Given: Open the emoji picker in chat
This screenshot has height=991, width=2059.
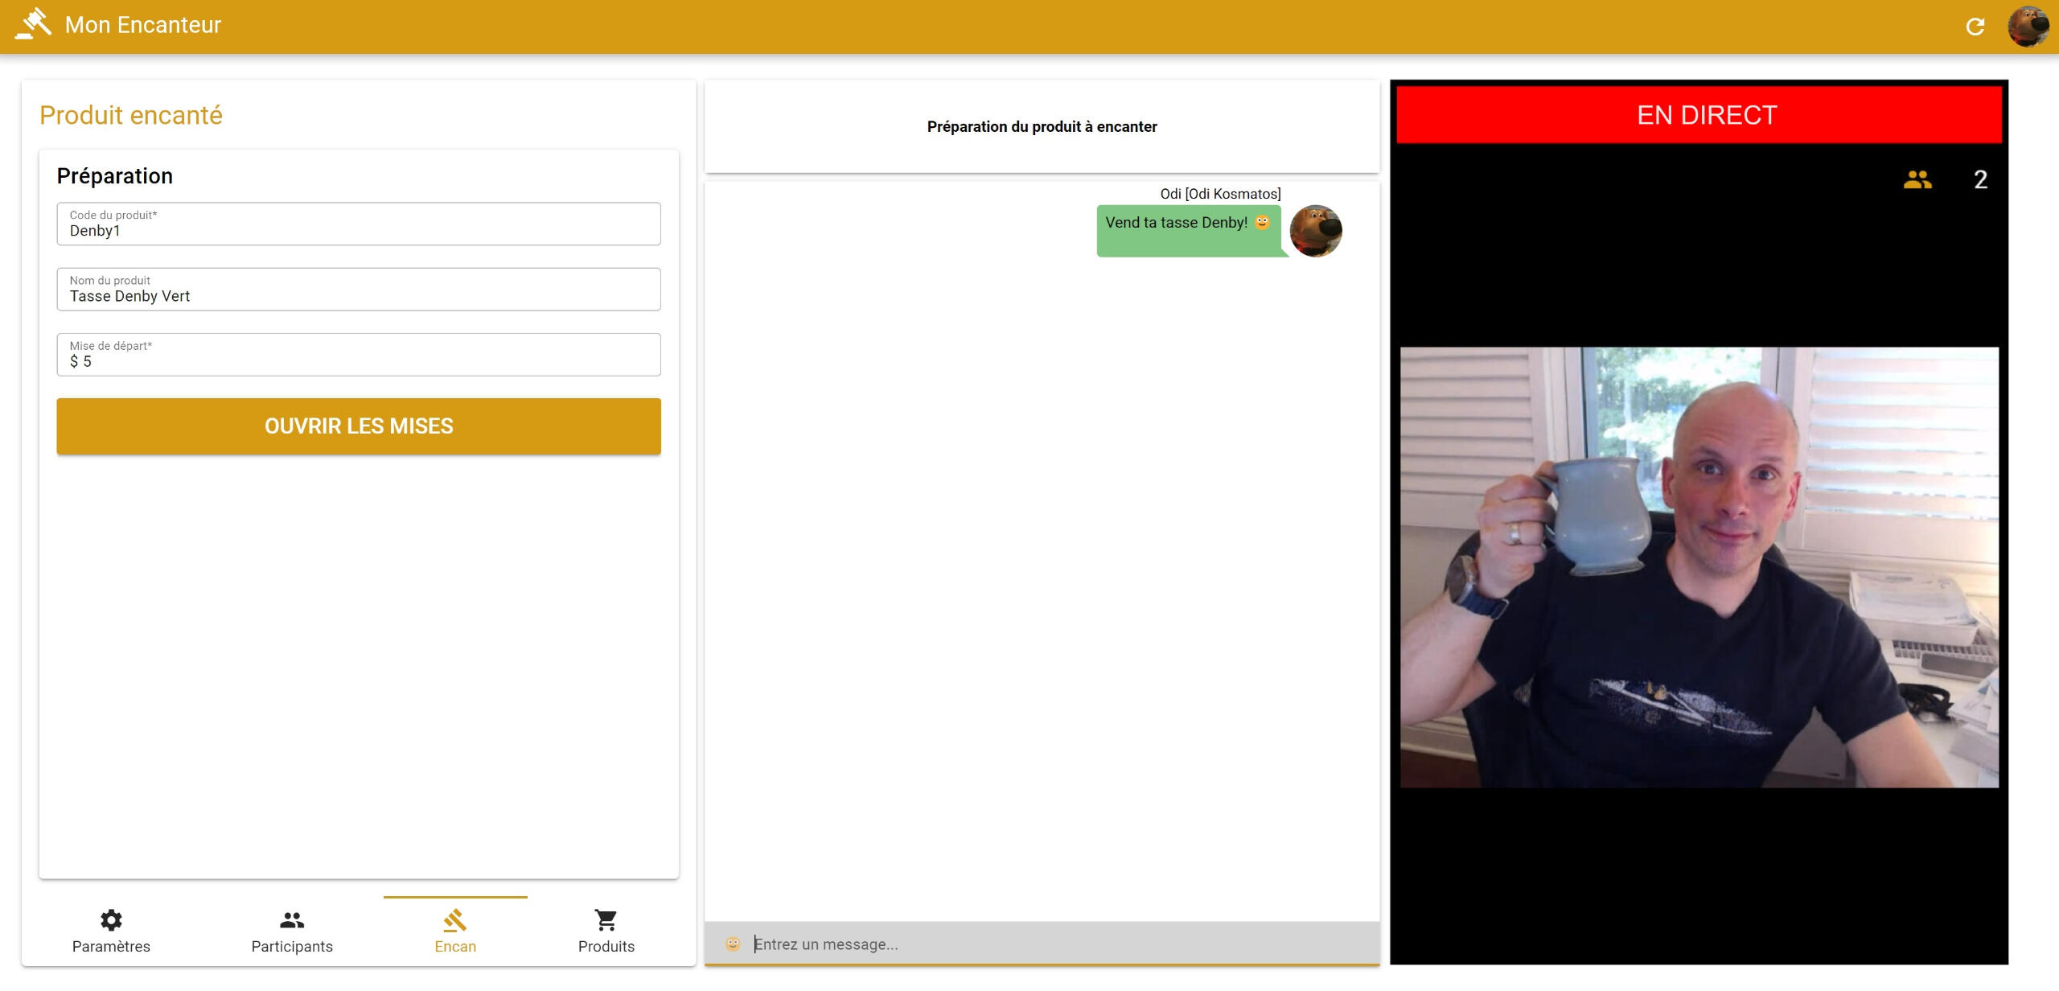Looking at the screenshot, I should 733,944.
